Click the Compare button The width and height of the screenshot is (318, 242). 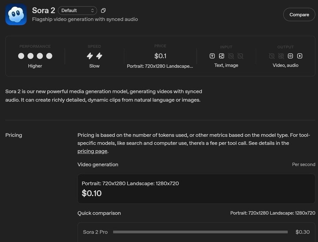click(x=299, y=15)
